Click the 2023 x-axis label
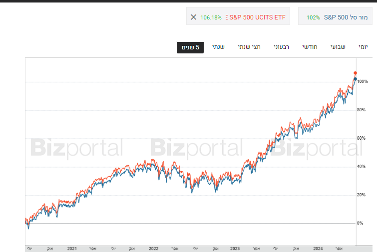Image resolution: width=377 pixels, height=252 pixels. (x=235, y=249)
